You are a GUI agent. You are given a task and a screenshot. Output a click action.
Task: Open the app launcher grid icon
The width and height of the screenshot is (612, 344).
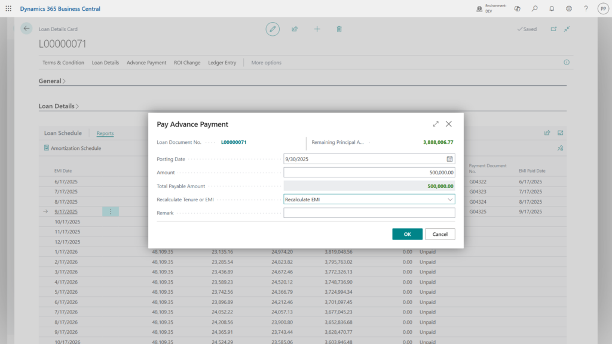click(x=7, y=8)
